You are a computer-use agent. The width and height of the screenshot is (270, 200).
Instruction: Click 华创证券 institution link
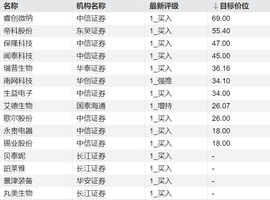(x=91, y=81)
